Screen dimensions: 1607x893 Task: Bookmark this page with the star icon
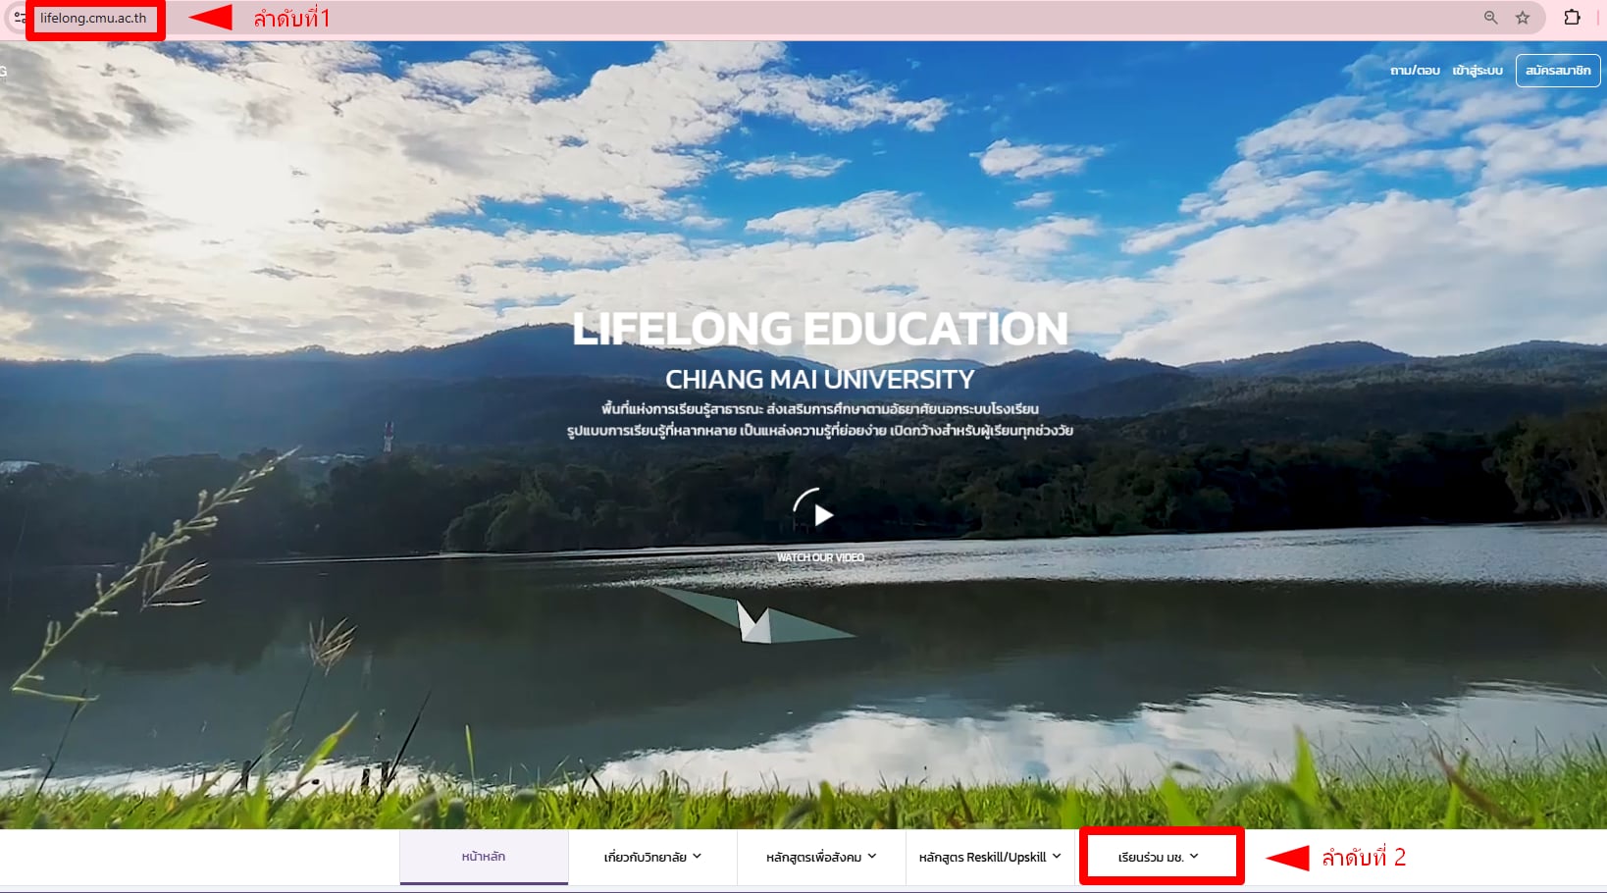point(1523,18)
